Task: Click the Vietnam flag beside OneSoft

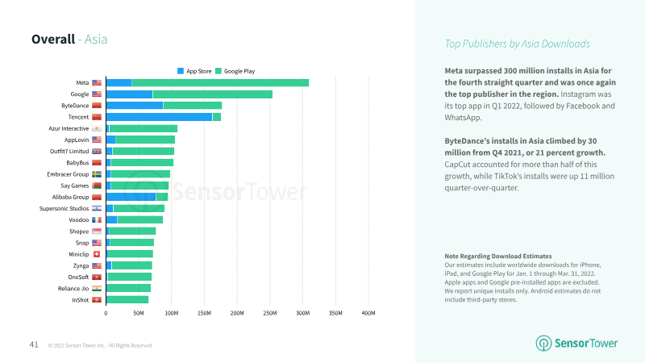Action: pos(97,277)
